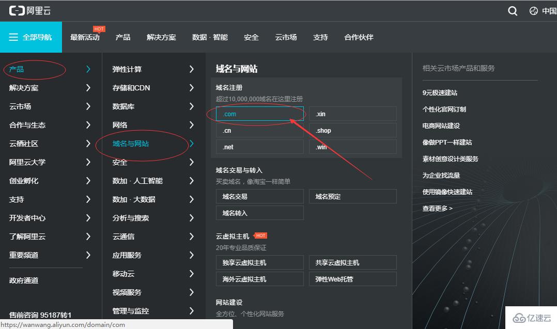Viewport: 557px width, 329px height.
Task: Open the 云市场 top navigation menu
Action: tap(286, 37)
